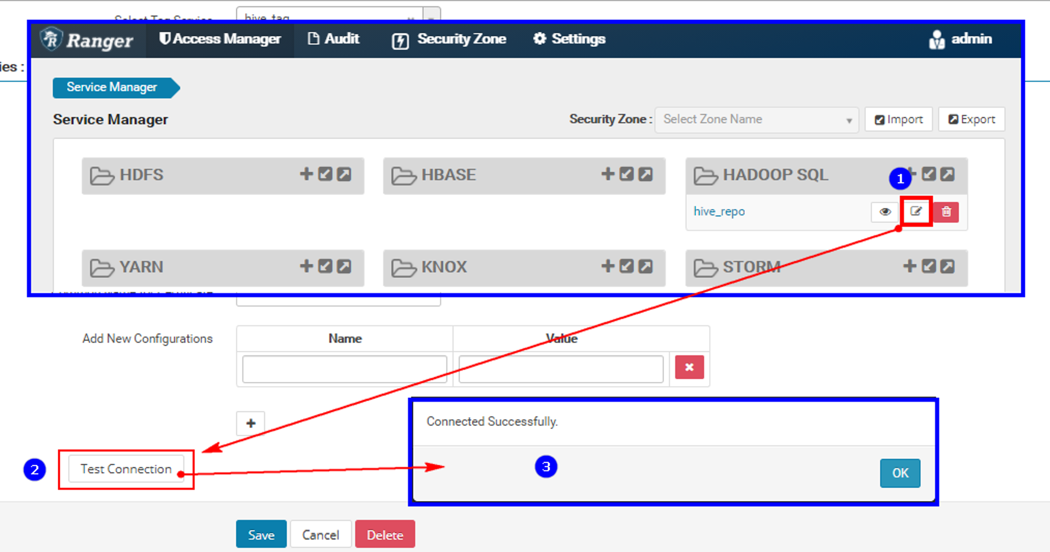Screen dimensions: 1050x552
Task: Click OK in Connected Successfully dialog
Action: [x=900, y=473]
